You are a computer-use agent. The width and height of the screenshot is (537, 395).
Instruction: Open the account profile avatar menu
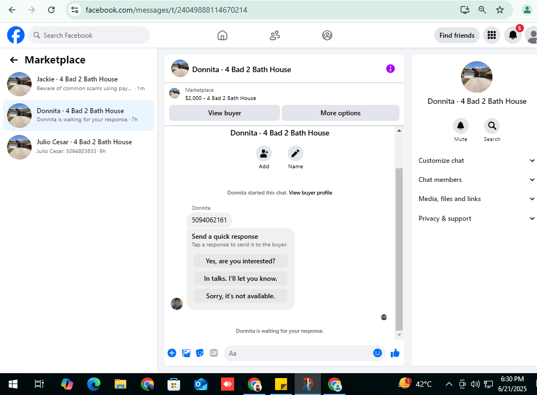(532, 35)
